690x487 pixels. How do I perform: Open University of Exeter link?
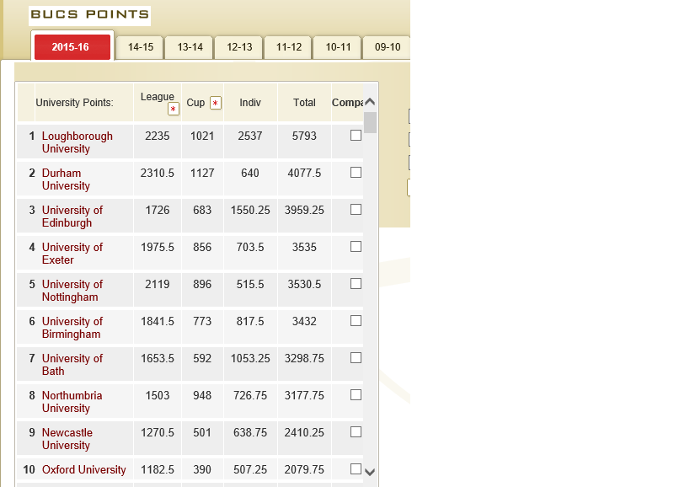coord(72,254)
